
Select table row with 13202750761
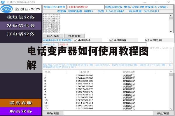pyautogui.click(x=106, y=108)
